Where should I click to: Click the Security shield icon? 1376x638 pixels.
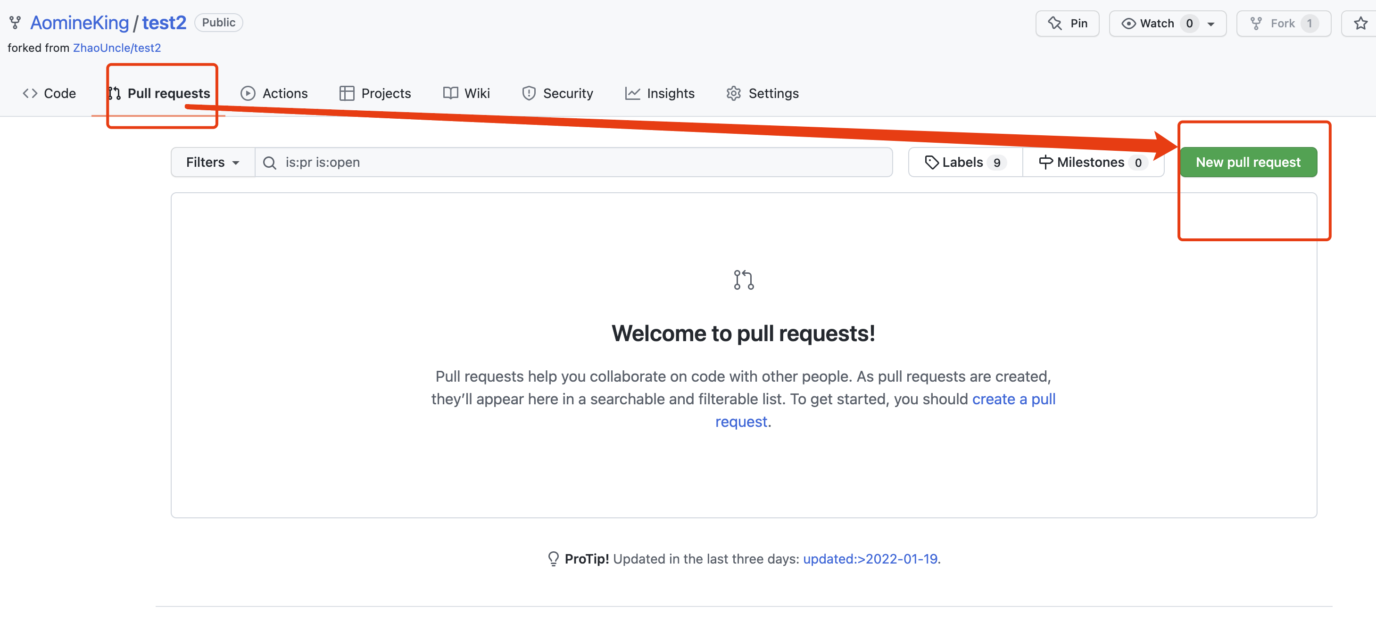tap(529, 93)
